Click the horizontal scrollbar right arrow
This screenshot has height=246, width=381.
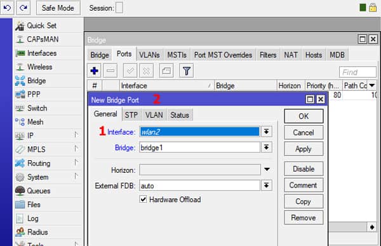click(x=371, y=227)
